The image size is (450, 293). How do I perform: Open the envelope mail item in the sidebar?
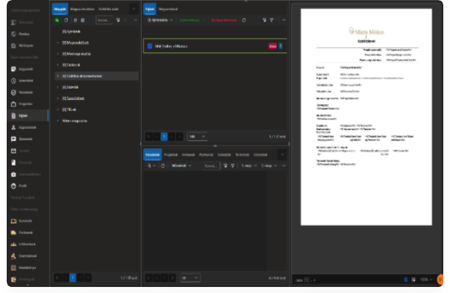pyautogui.click(x=23, y=151)
